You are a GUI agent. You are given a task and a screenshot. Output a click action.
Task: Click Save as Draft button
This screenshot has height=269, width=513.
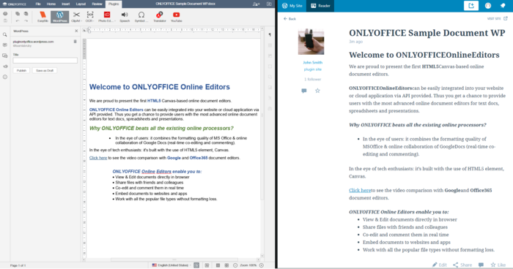point(45,70)
